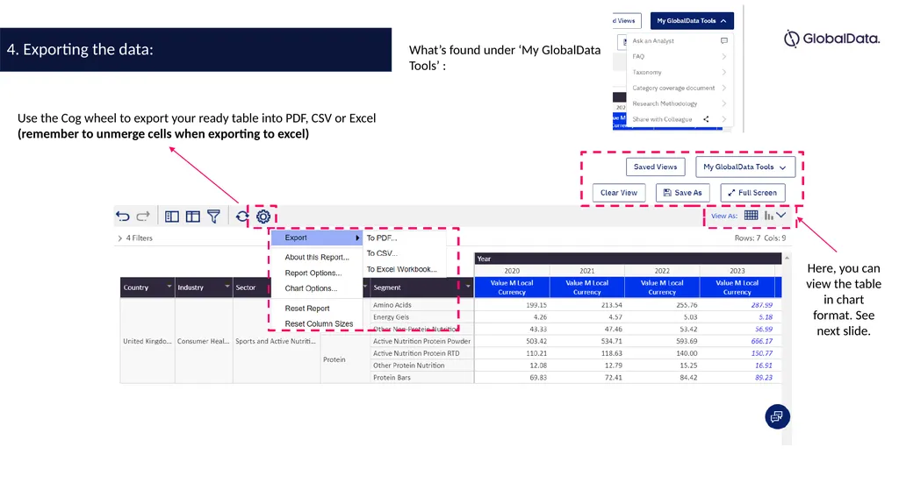Screen dimensions: 899x504
Task: Open the cog wheel settings icon
Action: pos(263,217)
